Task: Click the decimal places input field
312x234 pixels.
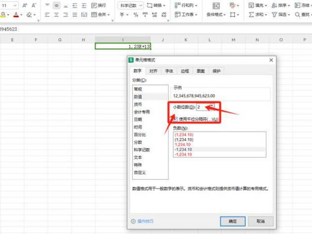Action: pyautogui.click(x=203, y=107)
